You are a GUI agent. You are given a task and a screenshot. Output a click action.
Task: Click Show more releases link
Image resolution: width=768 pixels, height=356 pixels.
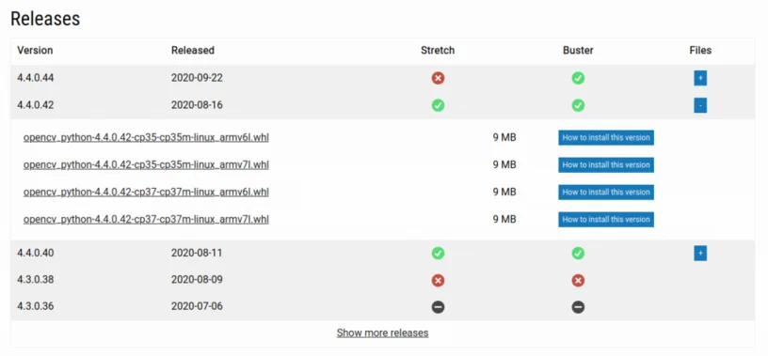(382, 333)
